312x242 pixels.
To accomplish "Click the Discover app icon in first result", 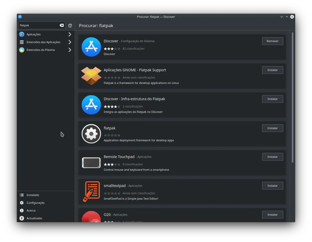I will coord(91,47).
